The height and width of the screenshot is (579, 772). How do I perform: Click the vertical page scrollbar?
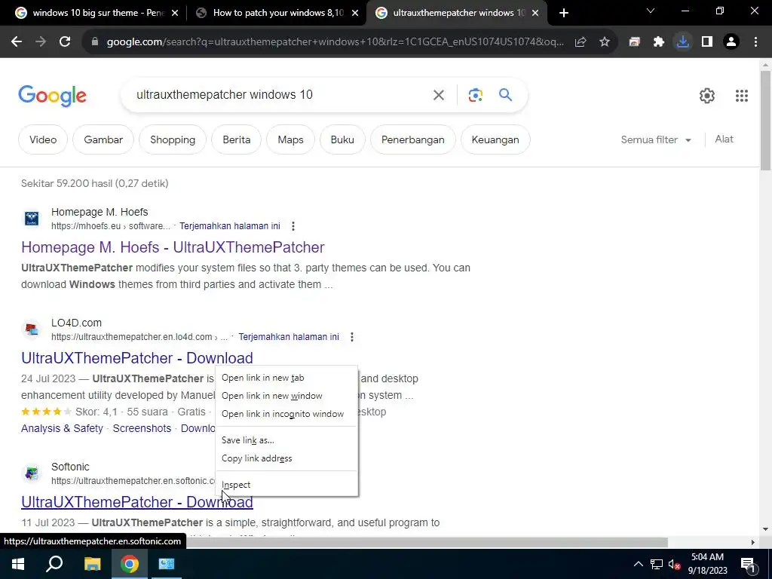tap(766, 121)
